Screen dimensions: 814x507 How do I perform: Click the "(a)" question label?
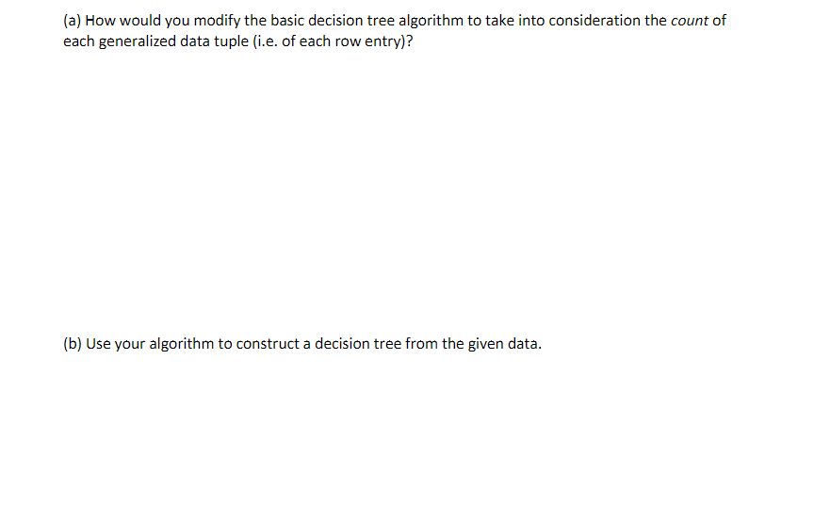(73, 21)
